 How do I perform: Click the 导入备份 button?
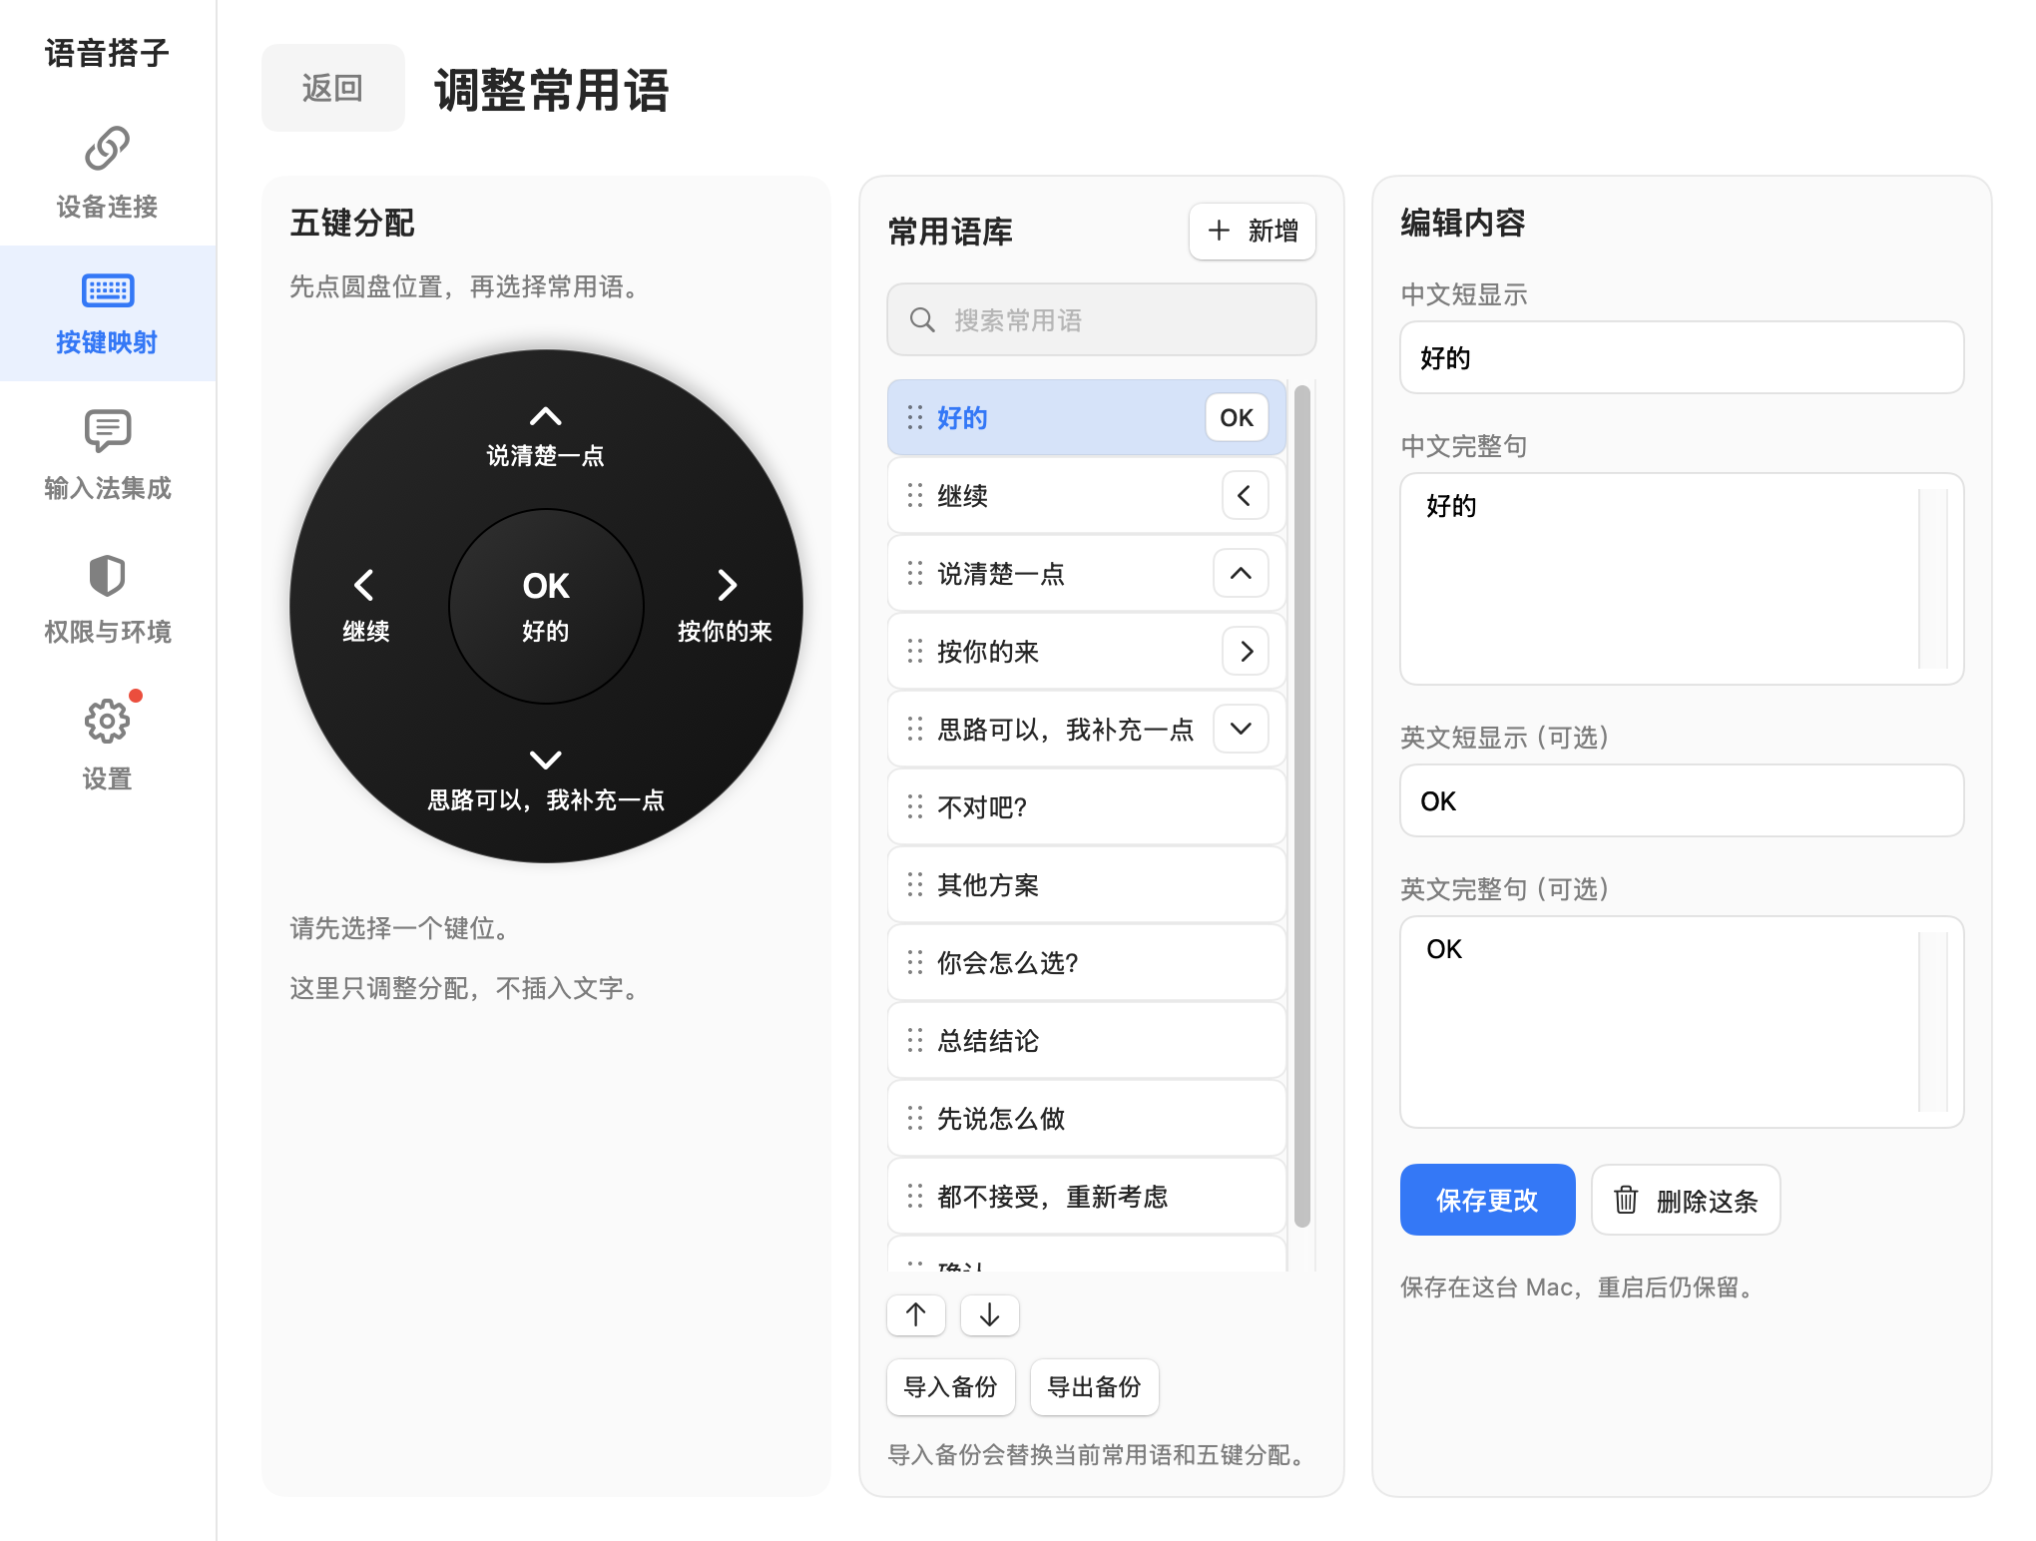[950, 1386]
